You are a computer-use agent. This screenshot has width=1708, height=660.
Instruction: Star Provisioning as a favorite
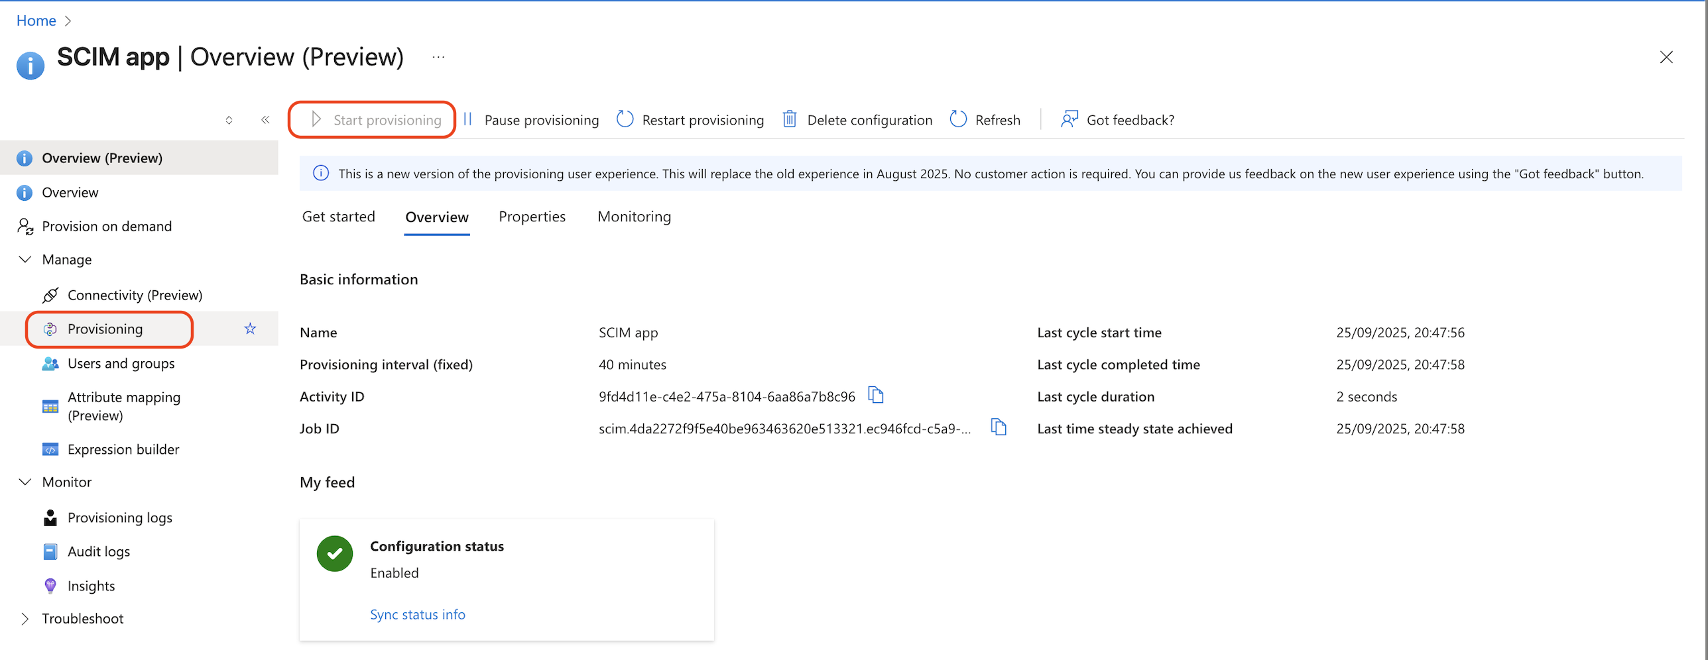click(250, 328)
